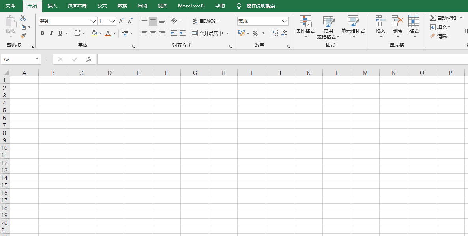Toggle Bold formatting
468x236 pixels.
click(x=43, y=34)
